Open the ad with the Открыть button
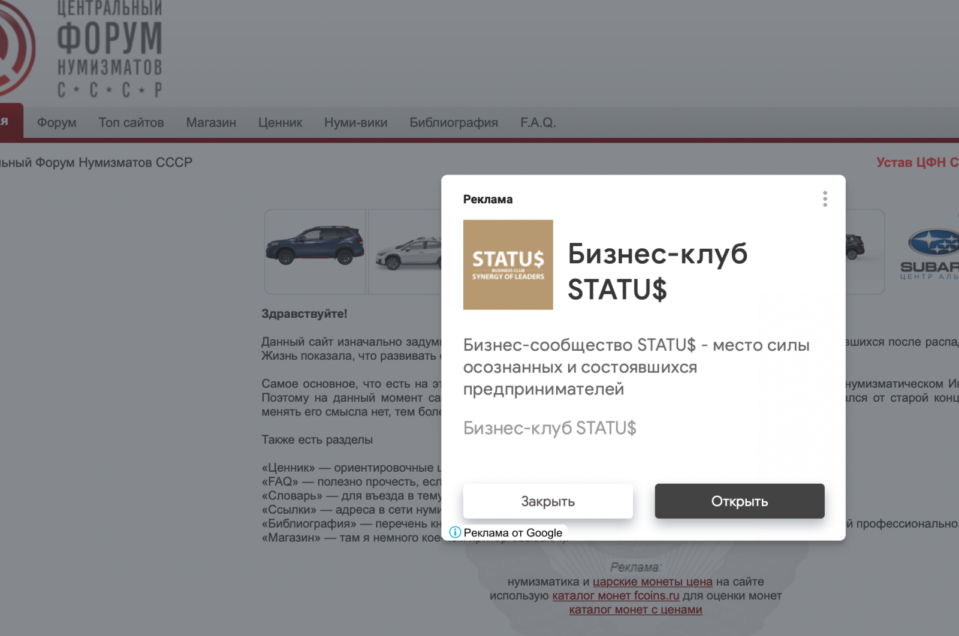This screenshot has width=959, height=636. (740, 501)
